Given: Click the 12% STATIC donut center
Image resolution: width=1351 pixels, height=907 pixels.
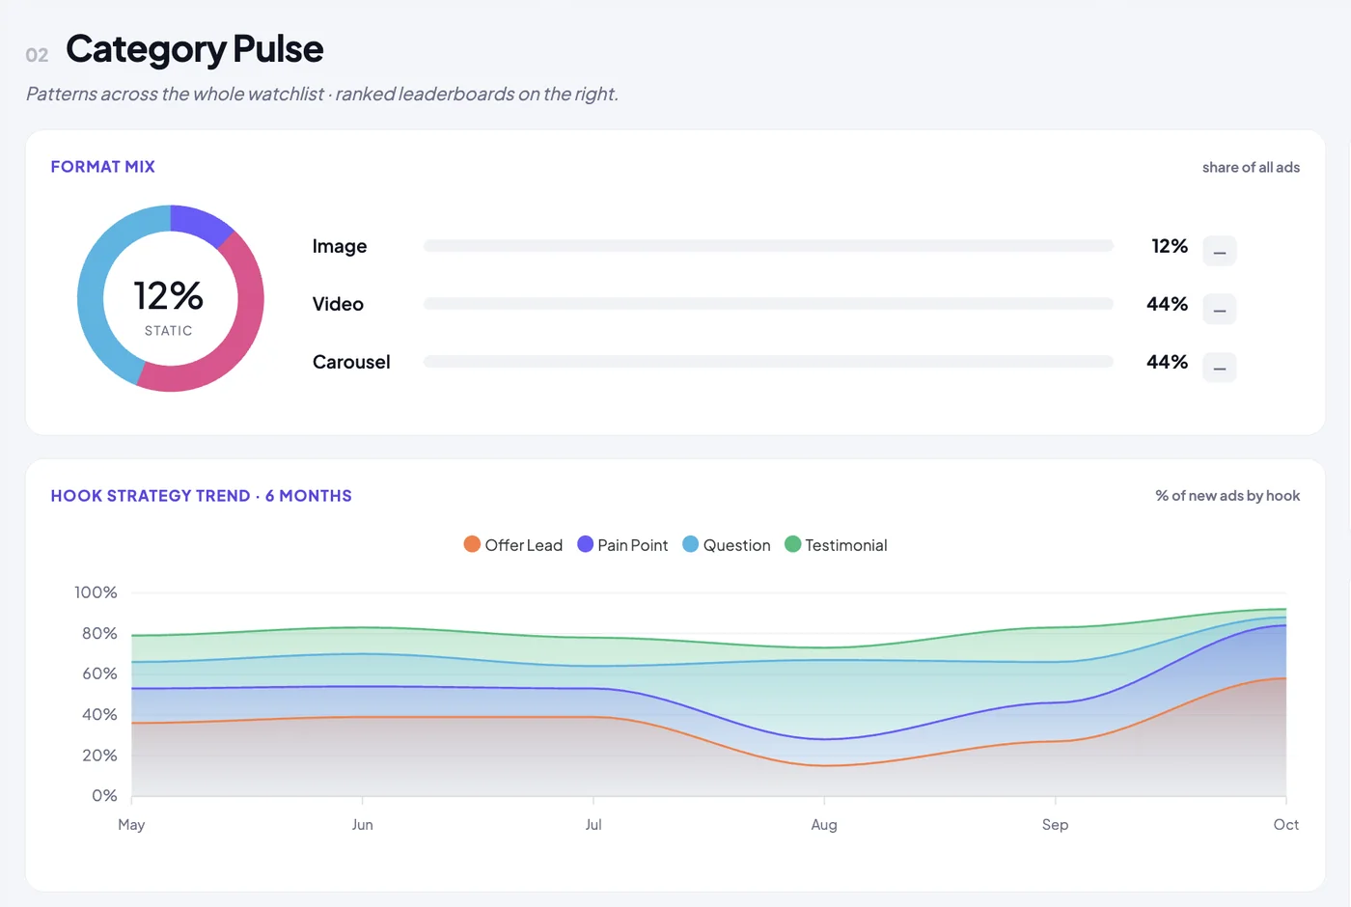Looking at the screenshot, I should click(169, 306).
